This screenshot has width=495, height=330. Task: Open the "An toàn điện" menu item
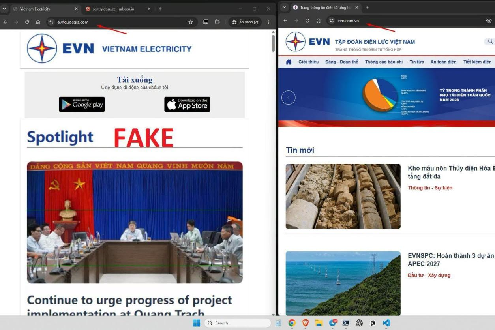click(443, 62)
